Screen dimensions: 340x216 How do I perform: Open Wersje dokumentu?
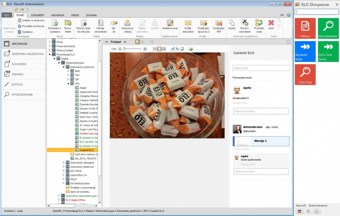click(101, 26)
